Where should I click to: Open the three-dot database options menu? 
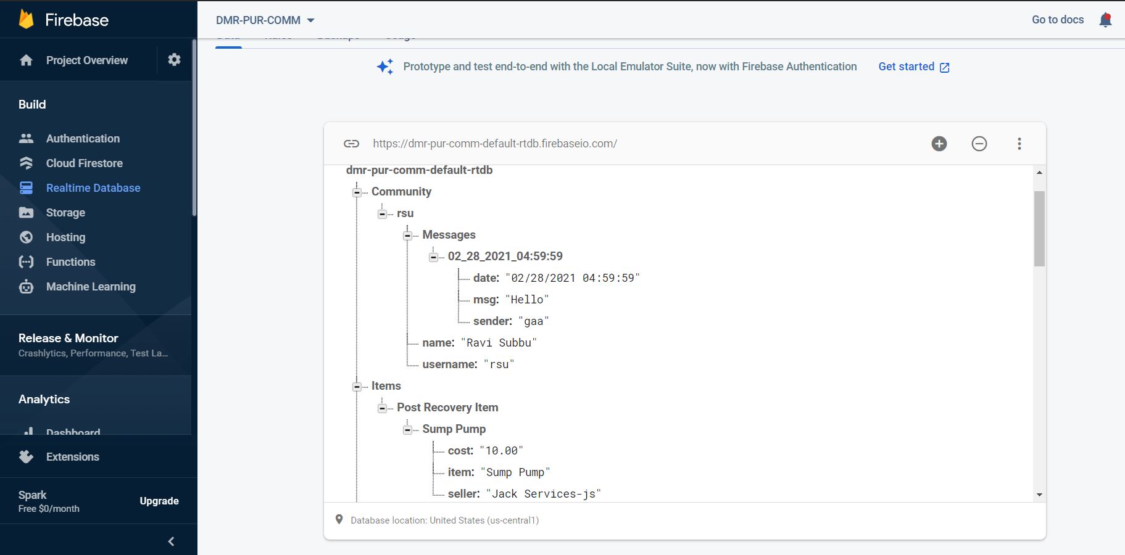(x=1019, y=144)
